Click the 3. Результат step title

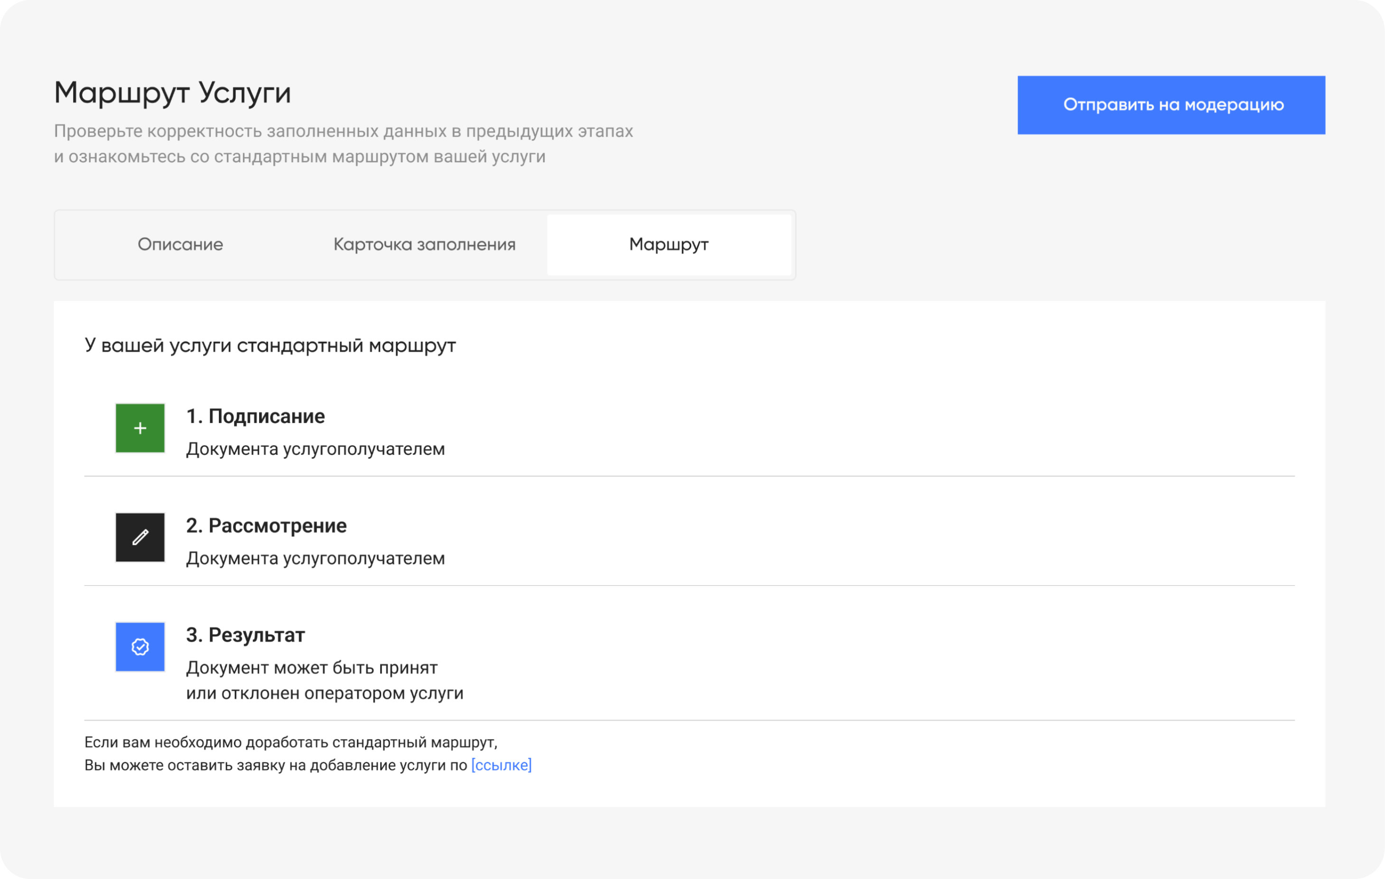tap(245, 635)
